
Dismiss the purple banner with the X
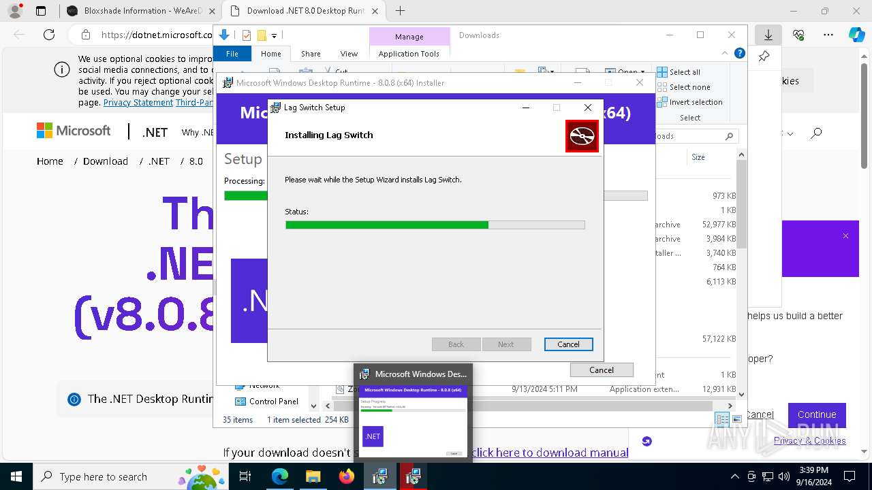coord(845,236)
